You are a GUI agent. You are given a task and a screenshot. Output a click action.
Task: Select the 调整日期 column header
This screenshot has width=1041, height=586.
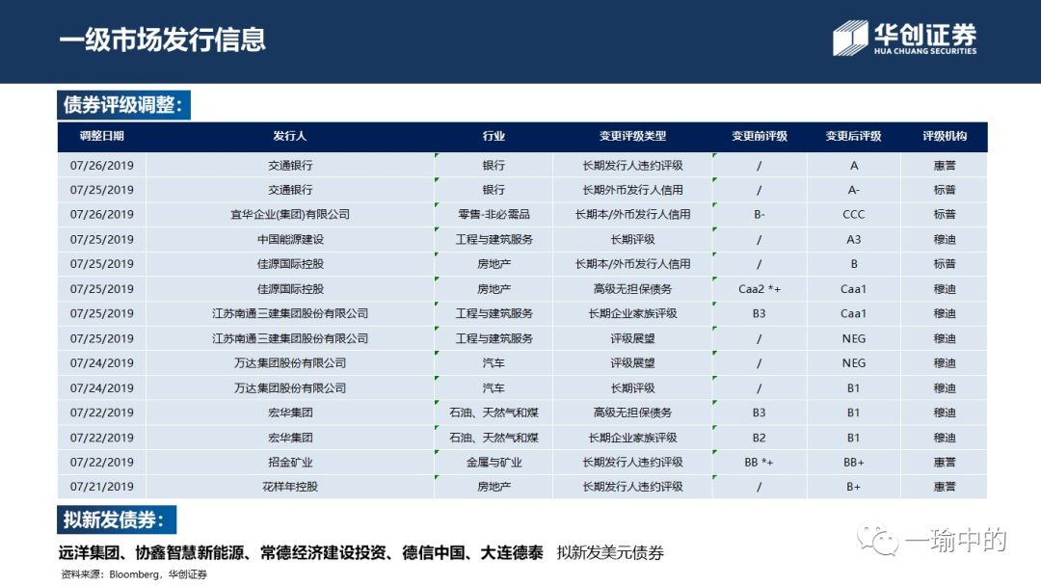(101, 136)
